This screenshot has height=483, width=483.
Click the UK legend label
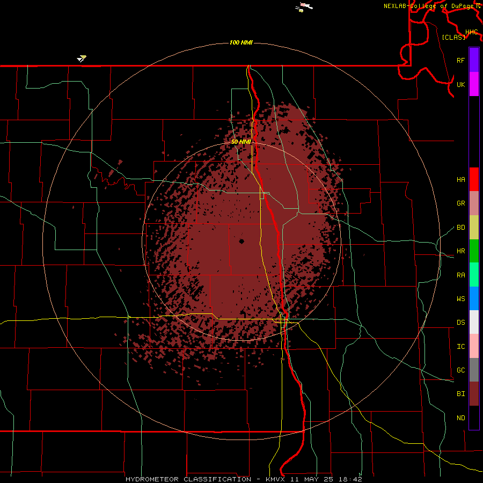461,84
